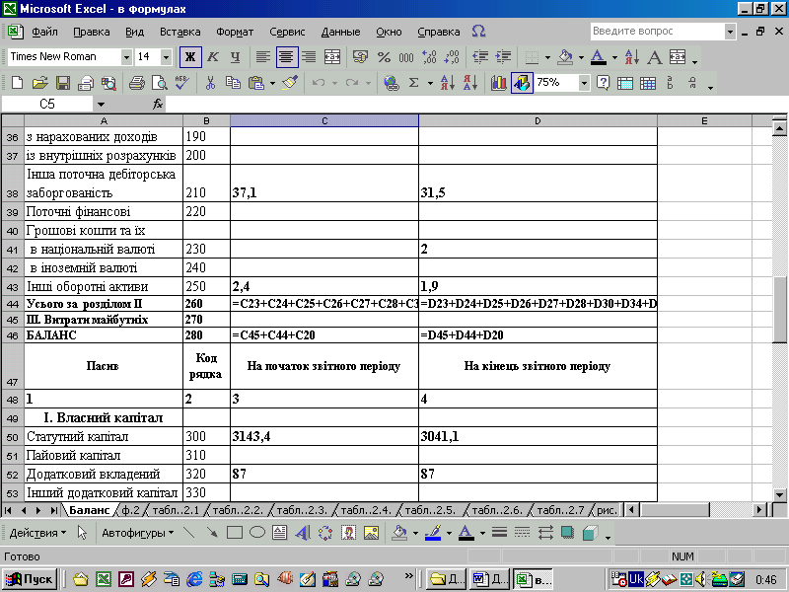Increase the cell indent

pos(503,57)
